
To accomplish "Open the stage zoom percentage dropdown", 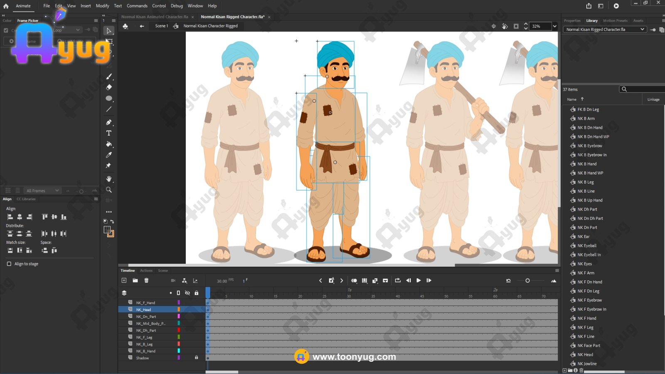I will (554, 26).
